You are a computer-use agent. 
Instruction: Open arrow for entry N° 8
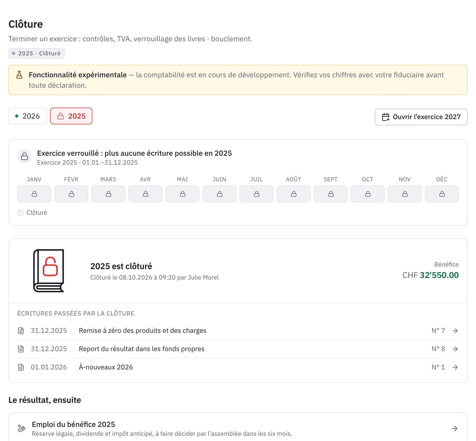tap(455, 349)
